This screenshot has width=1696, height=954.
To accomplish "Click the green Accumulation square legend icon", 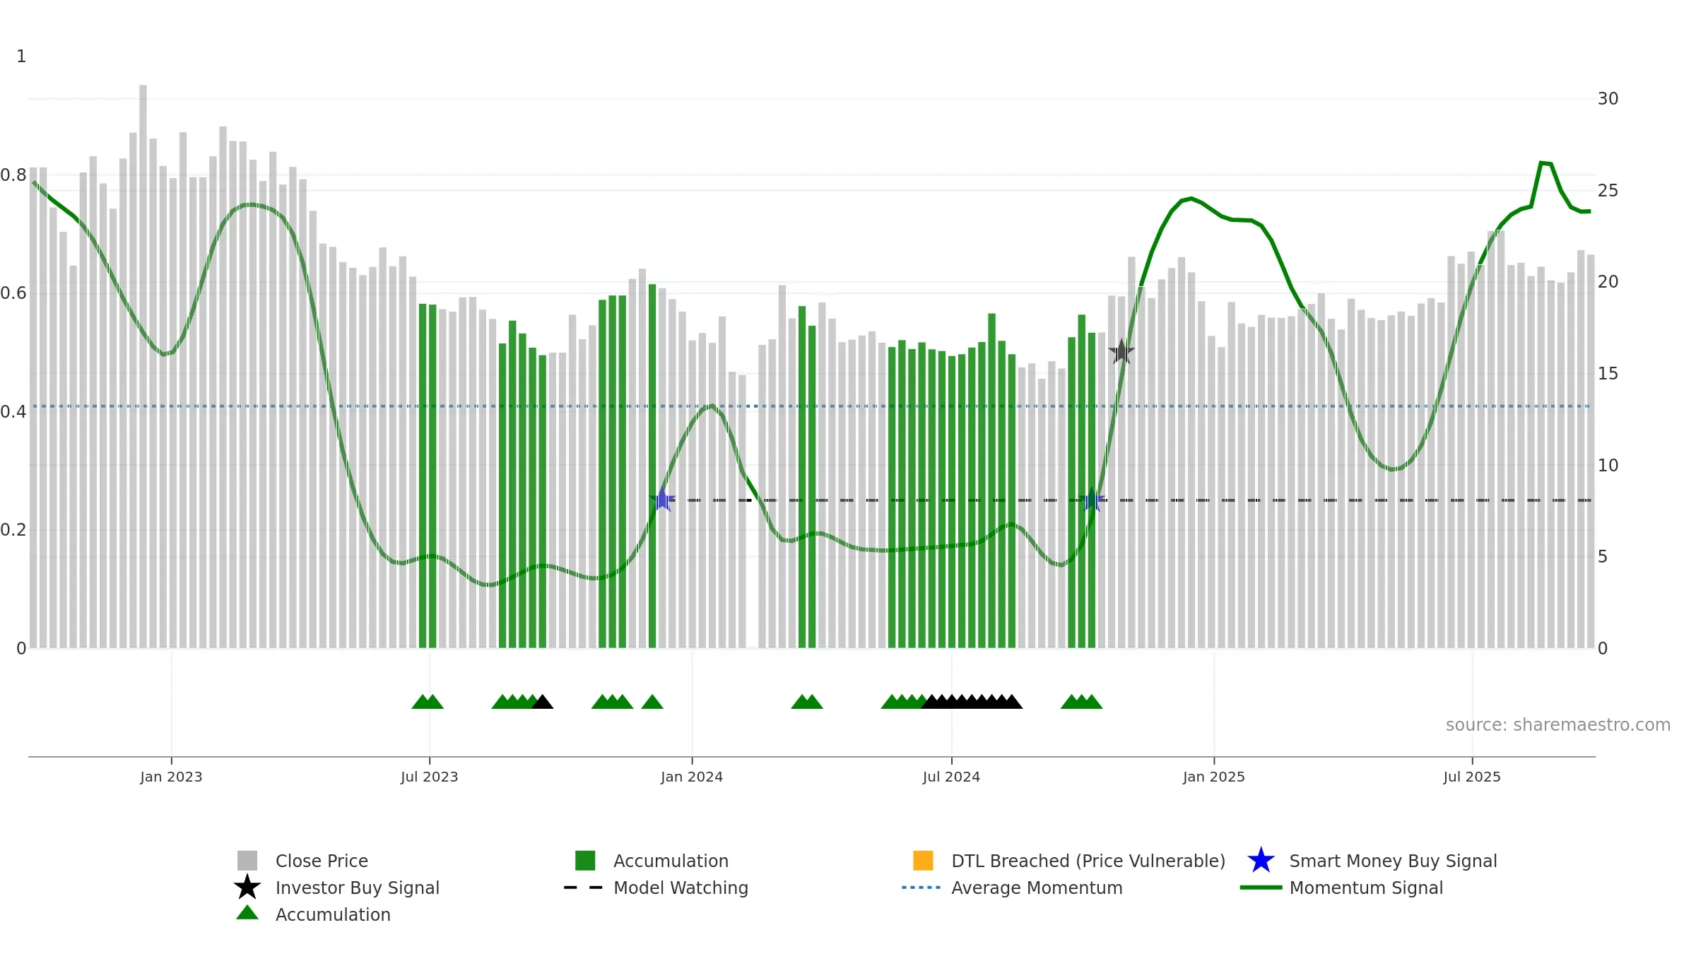I will [585, 861].
